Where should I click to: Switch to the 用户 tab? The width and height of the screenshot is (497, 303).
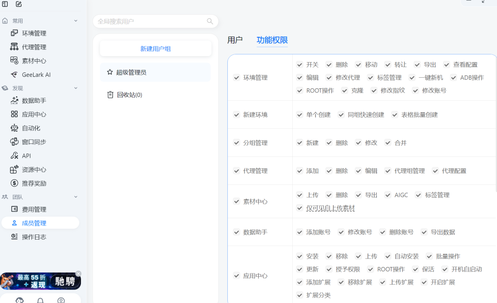click(x=236, y=40)
